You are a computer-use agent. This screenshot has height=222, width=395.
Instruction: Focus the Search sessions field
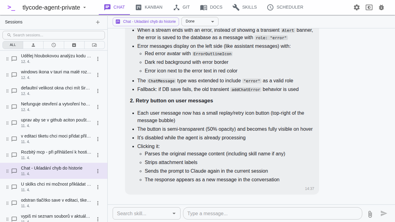(x=54, y=35)
